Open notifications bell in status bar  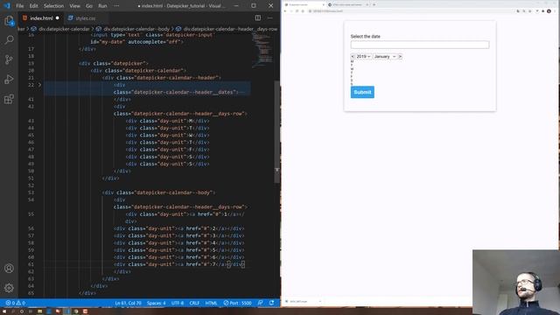pos(272,303)
